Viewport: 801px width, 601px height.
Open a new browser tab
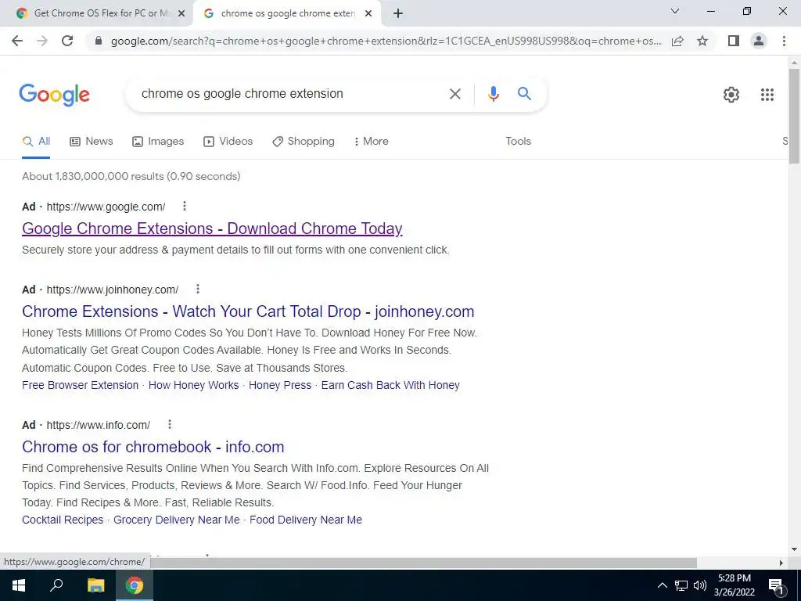tap(398, 13)
